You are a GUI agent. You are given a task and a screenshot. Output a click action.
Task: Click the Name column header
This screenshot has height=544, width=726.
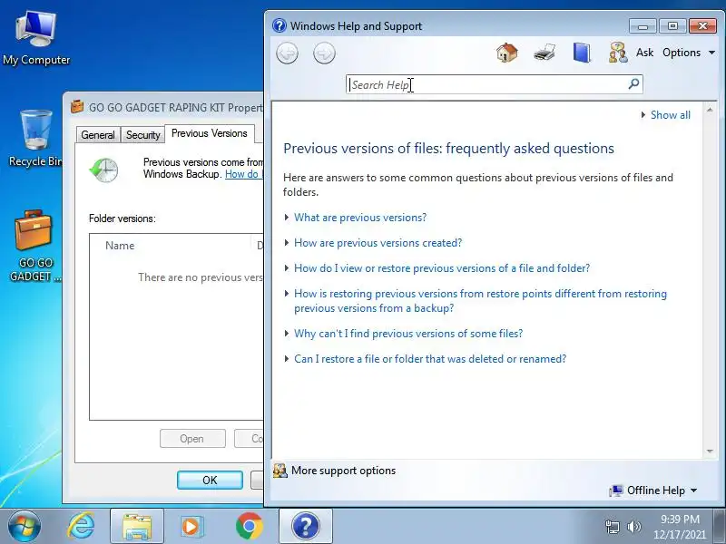coord(120,246)
